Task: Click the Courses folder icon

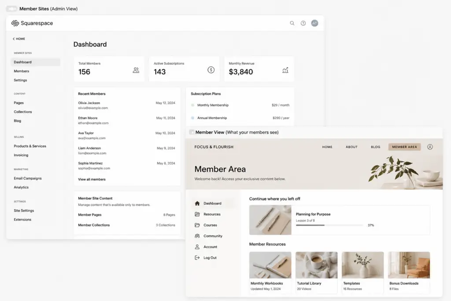Action: point(197,225)
